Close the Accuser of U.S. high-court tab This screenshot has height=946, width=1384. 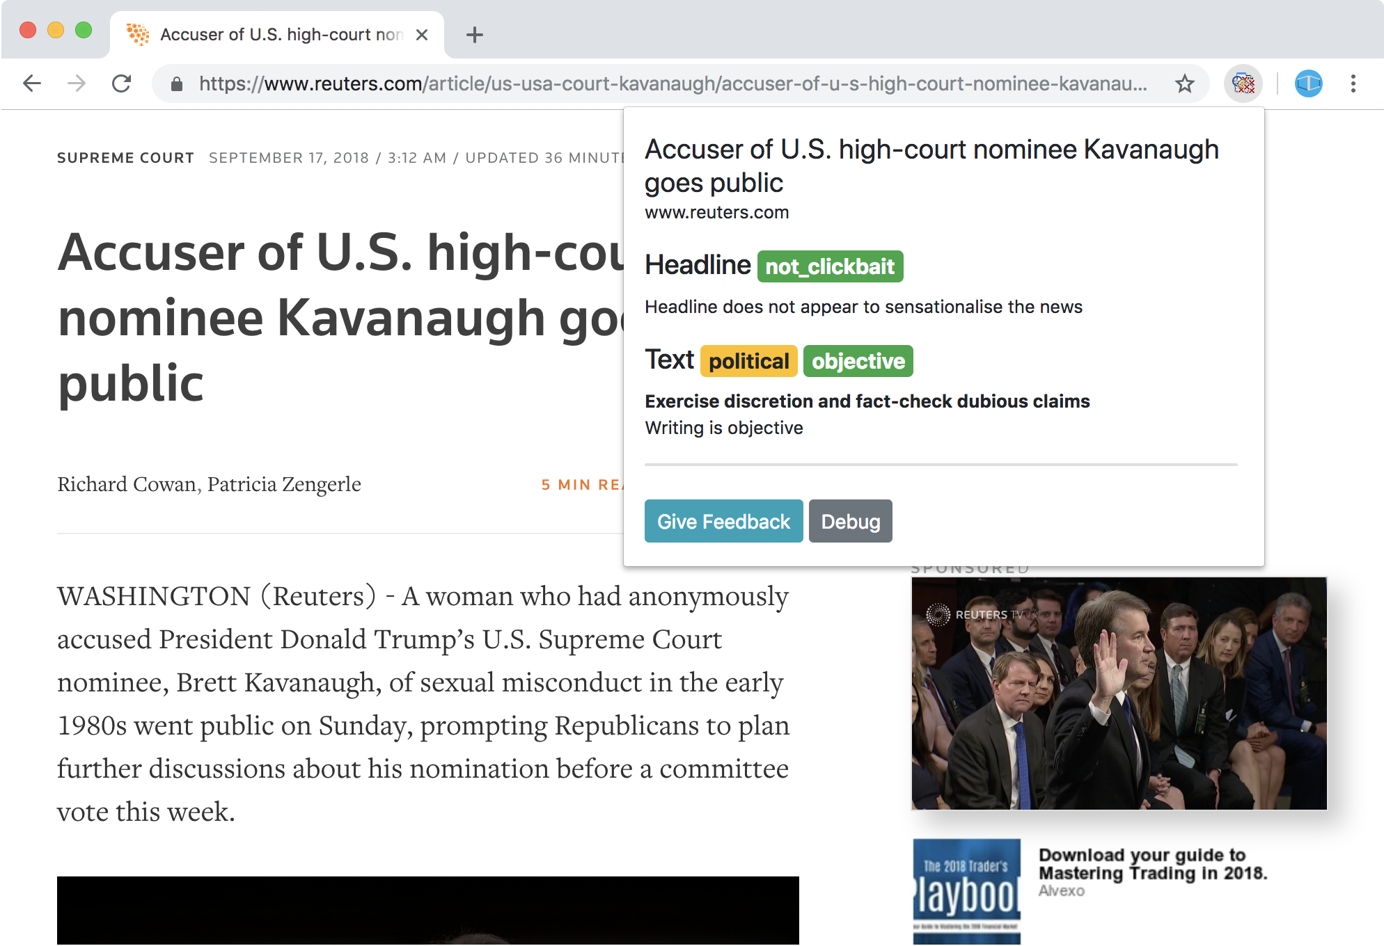click(x=422, y=35)
